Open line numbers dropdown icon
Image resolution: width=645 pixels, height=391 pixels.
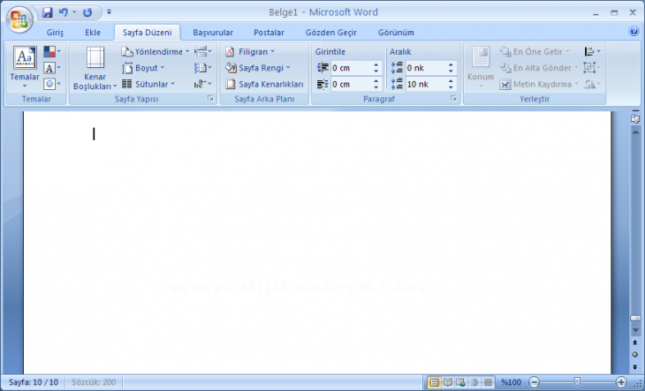click(203, 68)
